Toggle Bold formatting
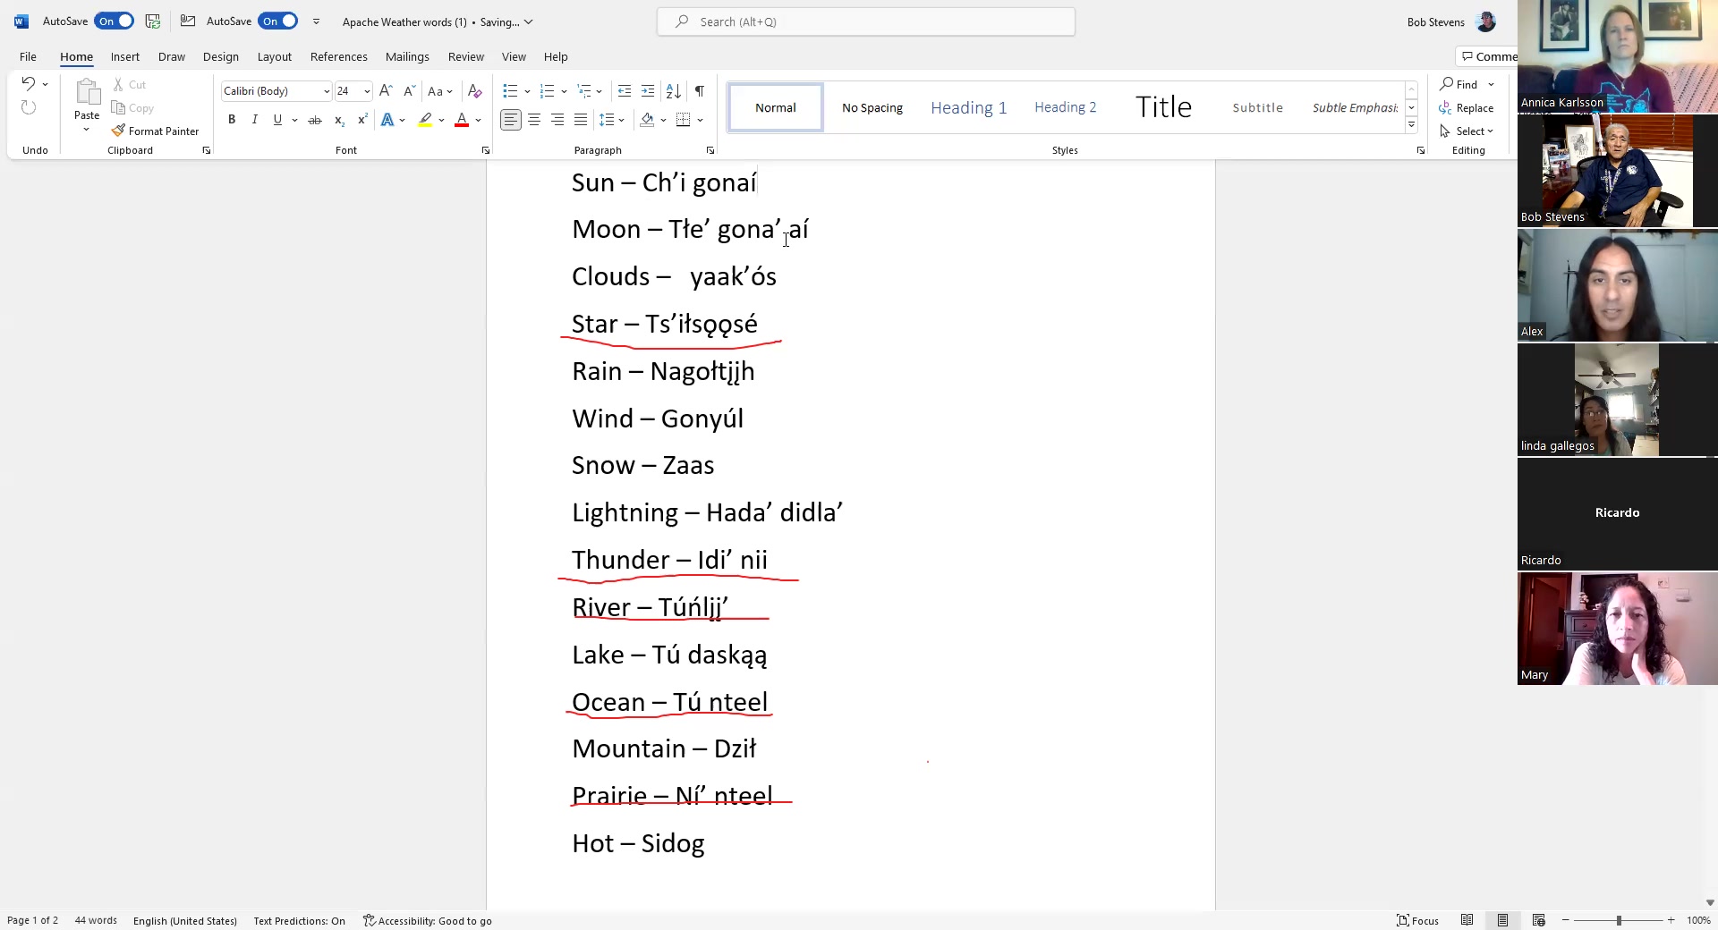 [x=232, y=120]
